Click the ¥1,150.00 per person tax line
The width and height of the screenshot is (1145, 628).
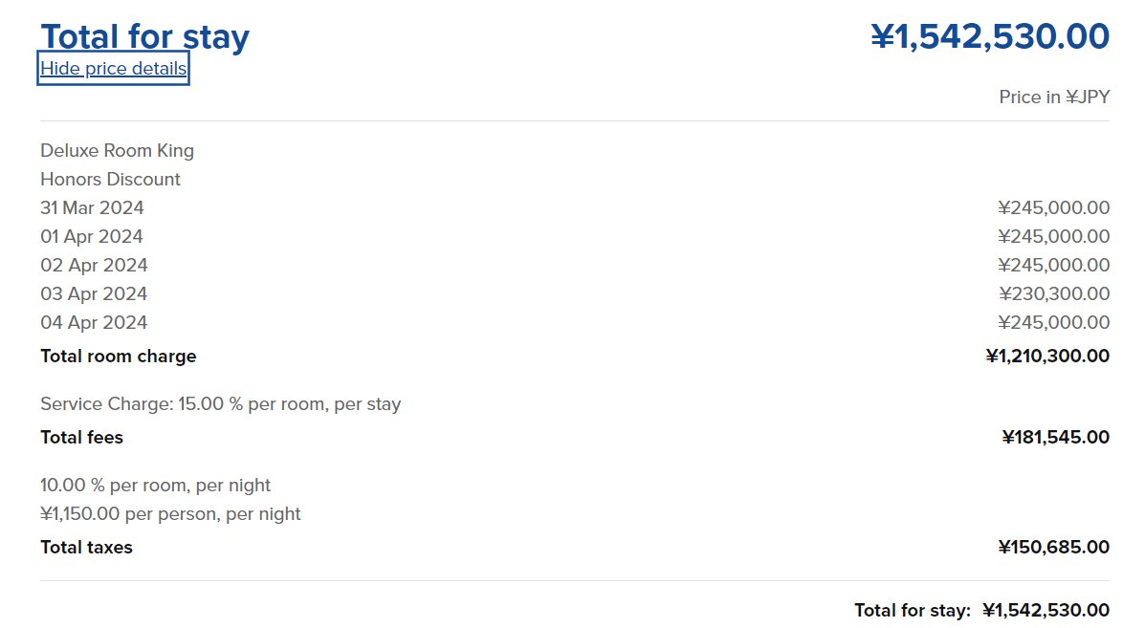pyautogui.click(x=170, y=514)
